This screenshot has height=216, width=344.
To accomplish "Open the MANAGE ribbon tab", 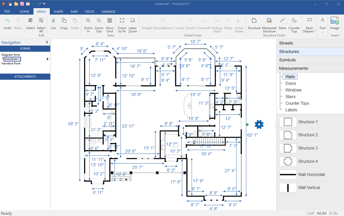I will [x=109, y=12].
